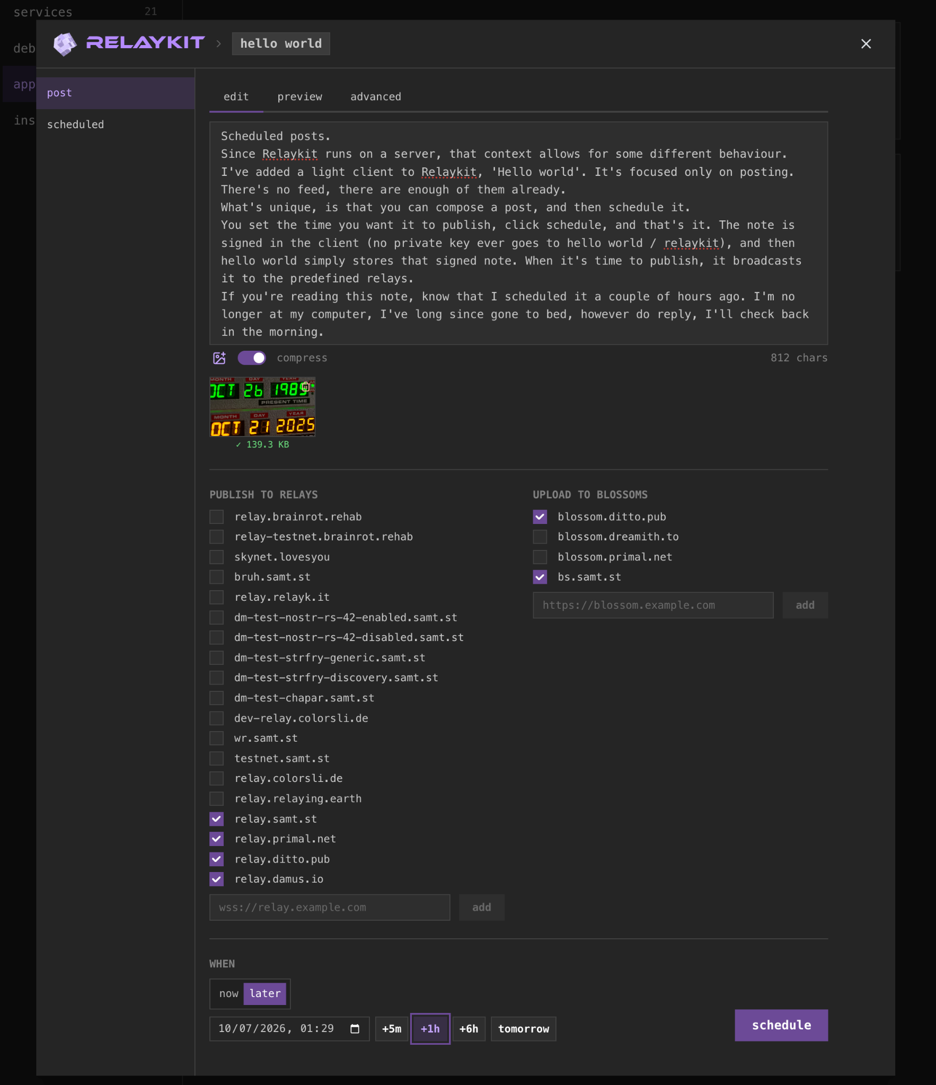
Task: Check relay.brainrot.rehab relay
Action: click(216, 517)
